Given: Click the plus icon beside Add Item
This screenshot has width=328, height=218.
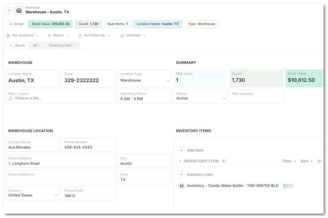Looking at the screenshot, I should click(x=182, y=150).
